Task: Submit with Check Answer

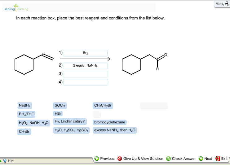Action: pyautogui.click(x=181, y=159)
